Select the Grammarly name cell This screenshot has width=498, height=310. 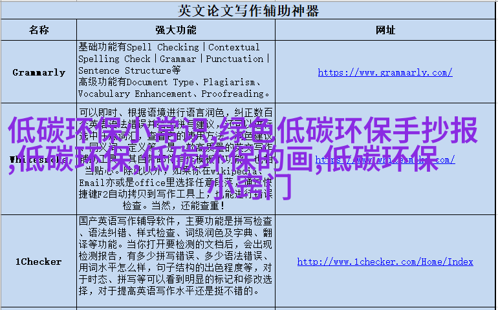pos(39,72)
